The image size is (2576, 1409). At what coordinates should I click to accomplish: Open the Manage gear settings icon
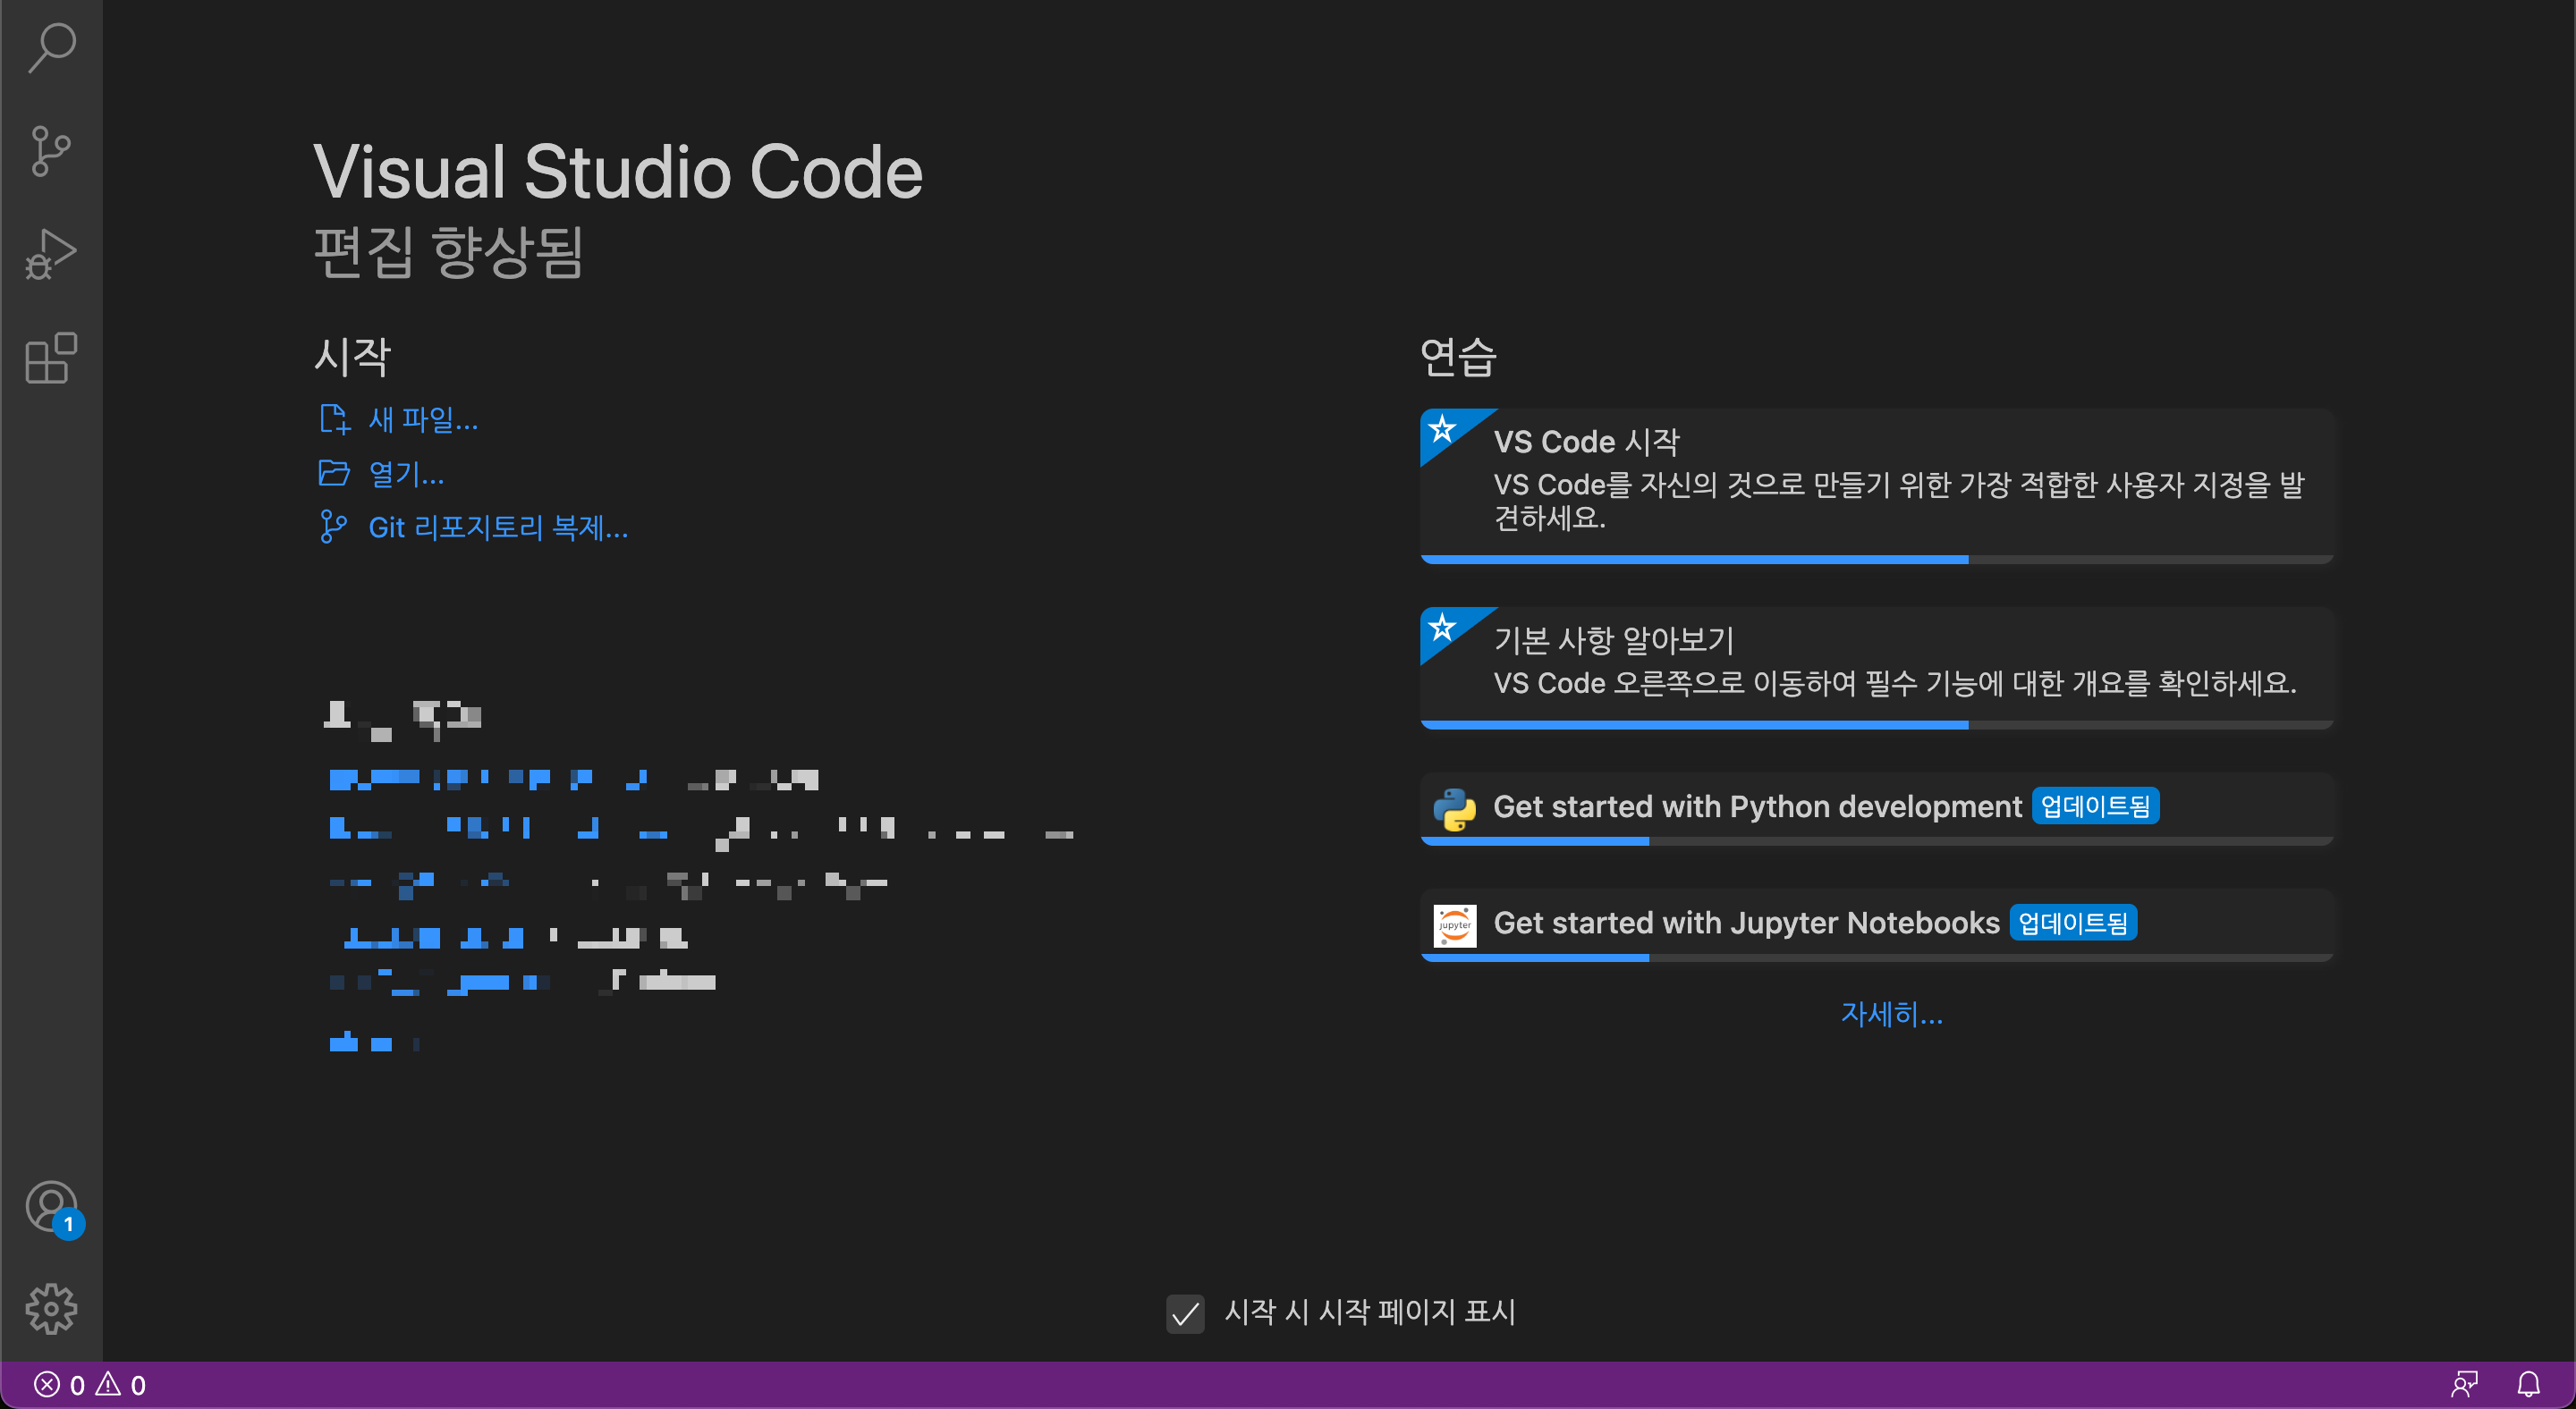(51, 1309)
